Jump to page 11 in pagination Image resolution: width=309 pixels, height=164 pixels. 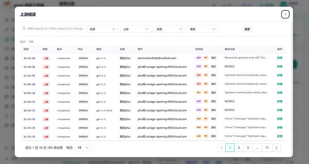click(267, 147)
